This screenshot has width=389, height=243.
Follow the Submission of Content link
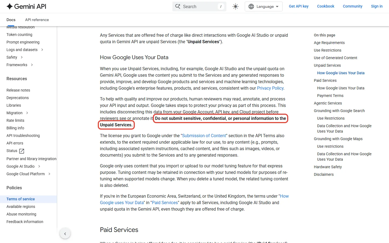204,136
